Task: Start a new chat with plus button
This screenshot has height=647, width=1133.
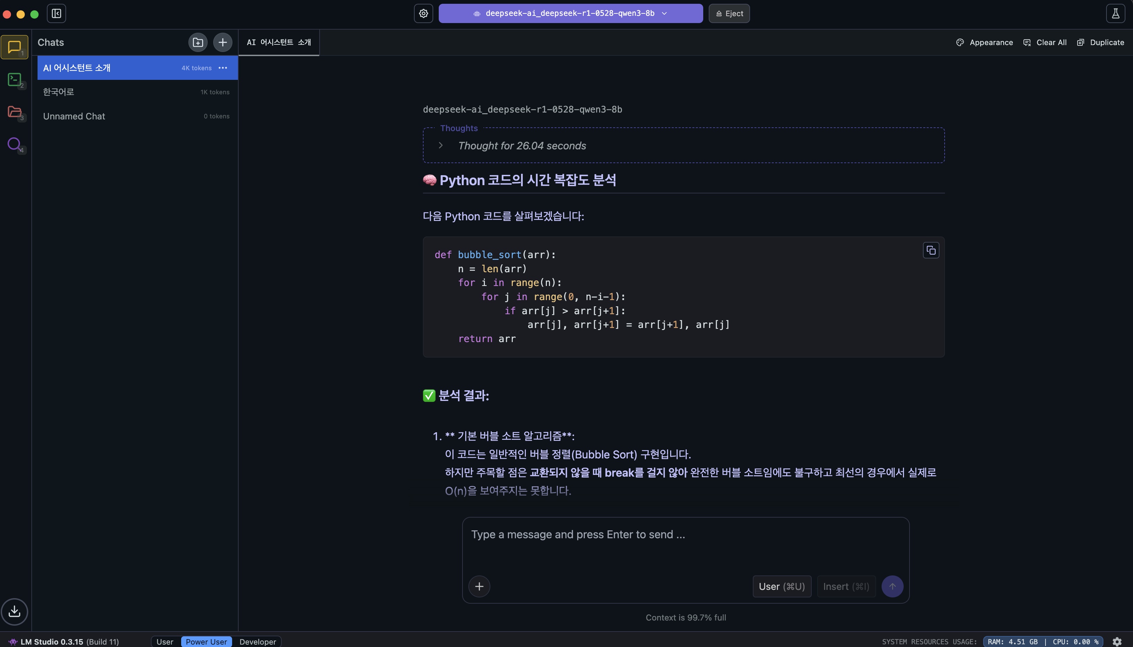Action: [223, 42]
